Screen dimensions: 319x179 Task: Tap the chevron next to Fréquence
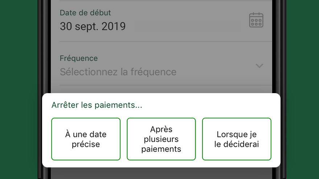(259, 66)
